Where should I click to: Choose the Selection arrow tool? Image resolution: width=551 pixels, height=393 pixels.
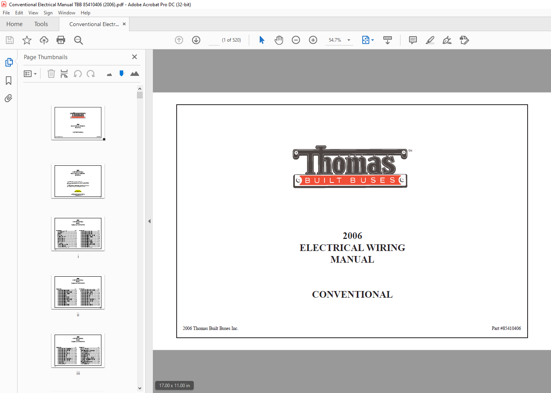point(262,40)
